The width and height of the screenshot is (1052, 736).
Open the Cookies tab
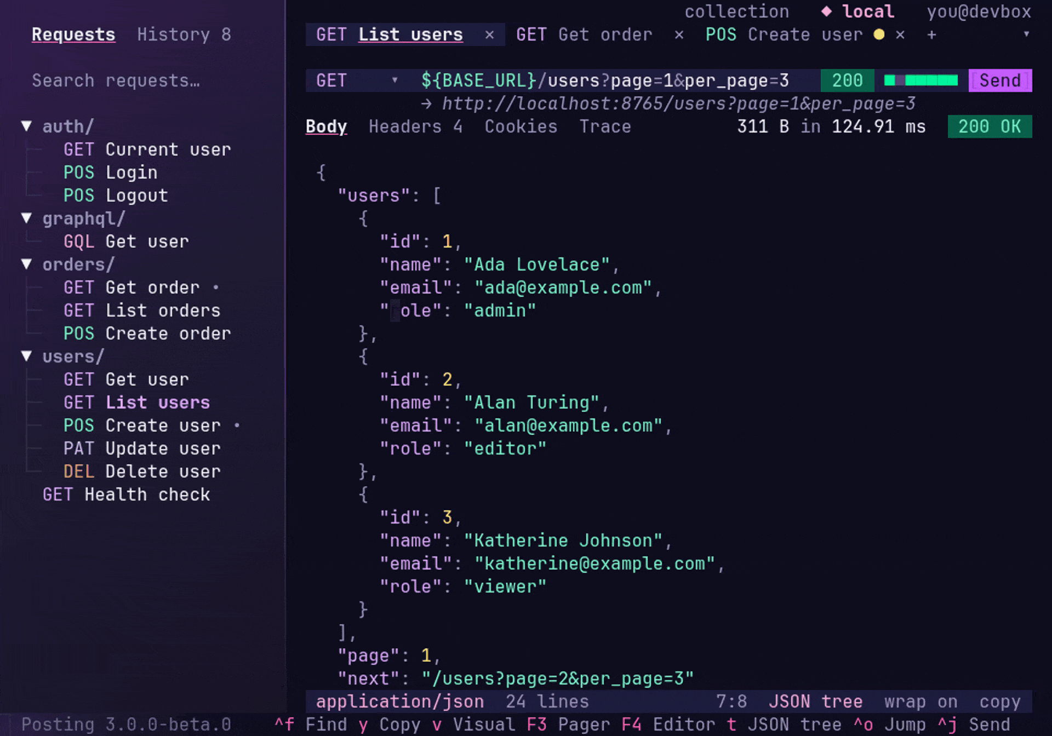click(521, 127)
